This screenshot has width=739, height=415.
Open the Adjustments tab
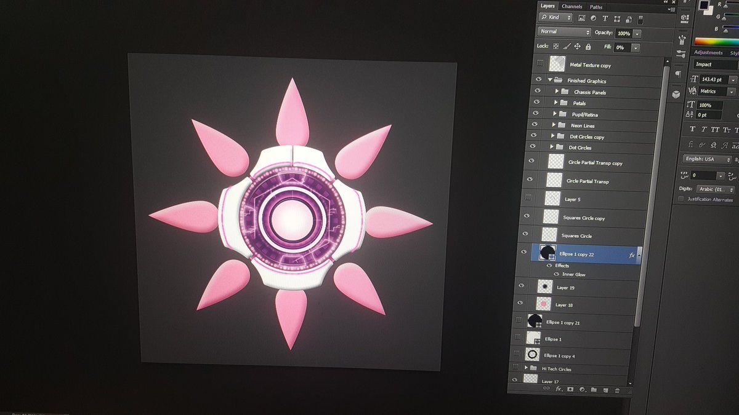tap(708, 52)
